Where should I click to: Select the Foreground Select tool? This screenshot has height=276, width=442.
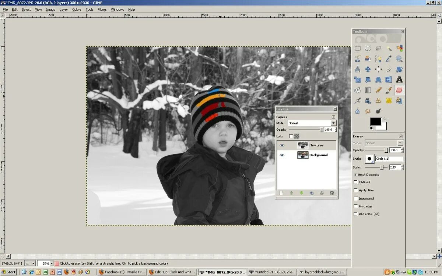(x=368, y=59)
